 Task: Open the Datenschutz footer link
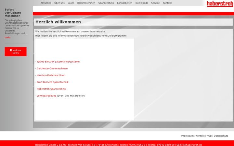click(221, 136)
